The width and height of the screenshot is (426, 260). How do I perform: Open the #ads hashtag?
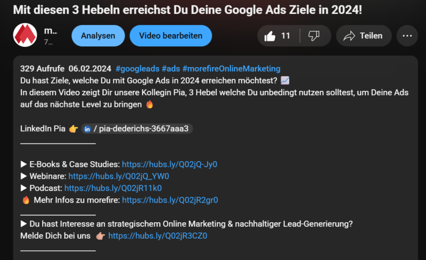tap(171, 69)
